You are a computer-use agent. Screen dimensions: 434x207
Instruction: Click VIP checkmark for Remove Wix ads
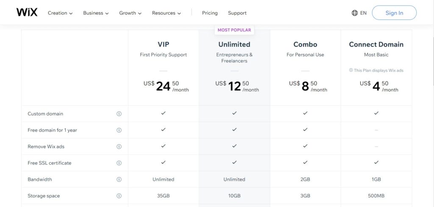(x=163, y=146)
